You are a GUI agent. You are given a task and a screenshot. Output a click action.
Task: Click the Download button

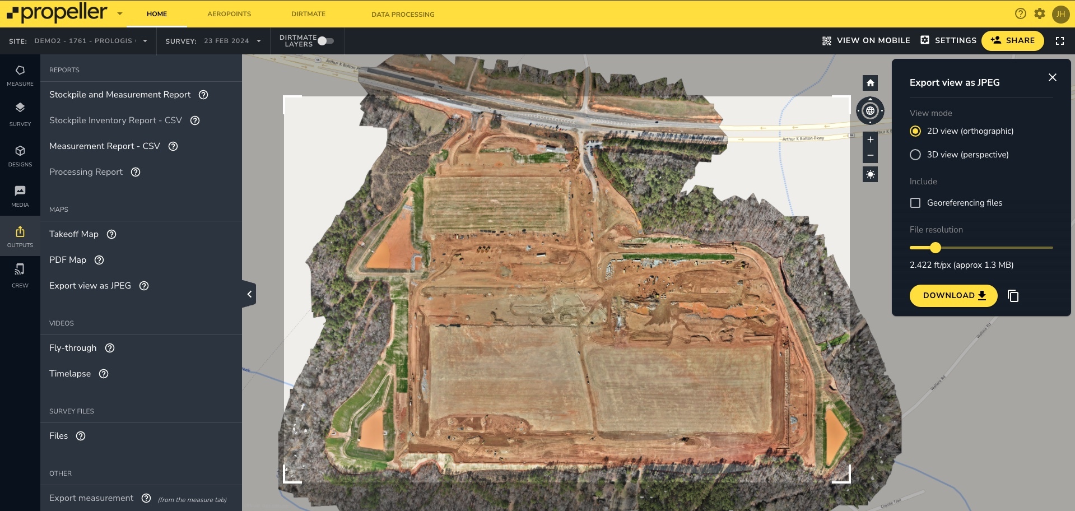tap(952, 295)
